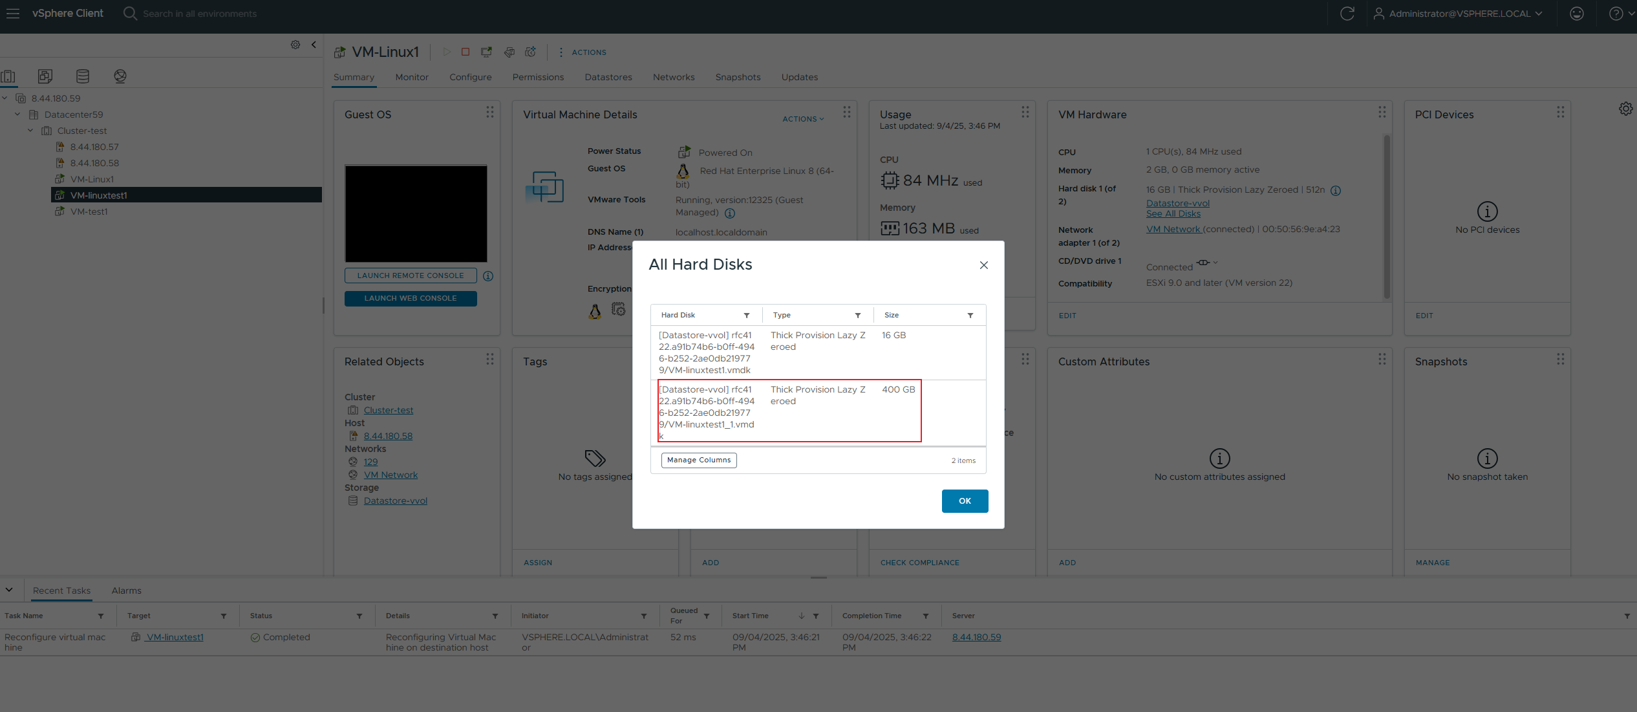
Task: Switch to the Alarms tab
Action: click(x=126, y=590)
